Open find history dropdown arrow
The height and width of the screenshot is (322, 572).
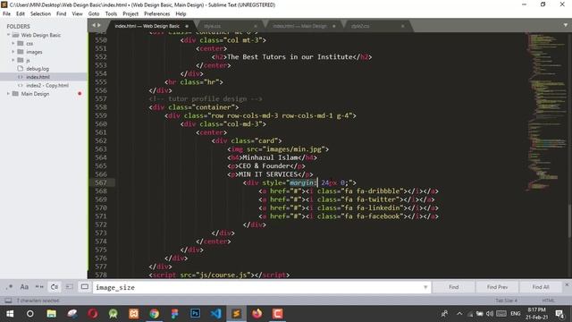(x=425, y=287)
